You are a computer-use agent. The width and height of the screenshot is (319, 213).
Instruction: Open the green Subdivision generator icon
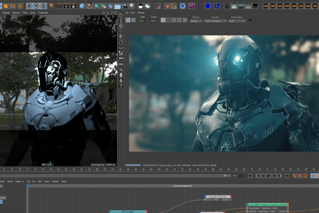(96, 6)
